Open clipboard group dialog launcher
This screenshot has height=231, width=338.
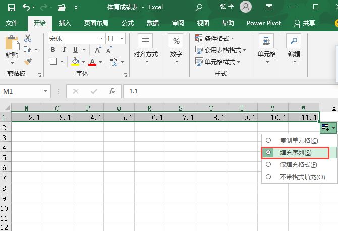(39, 75)
